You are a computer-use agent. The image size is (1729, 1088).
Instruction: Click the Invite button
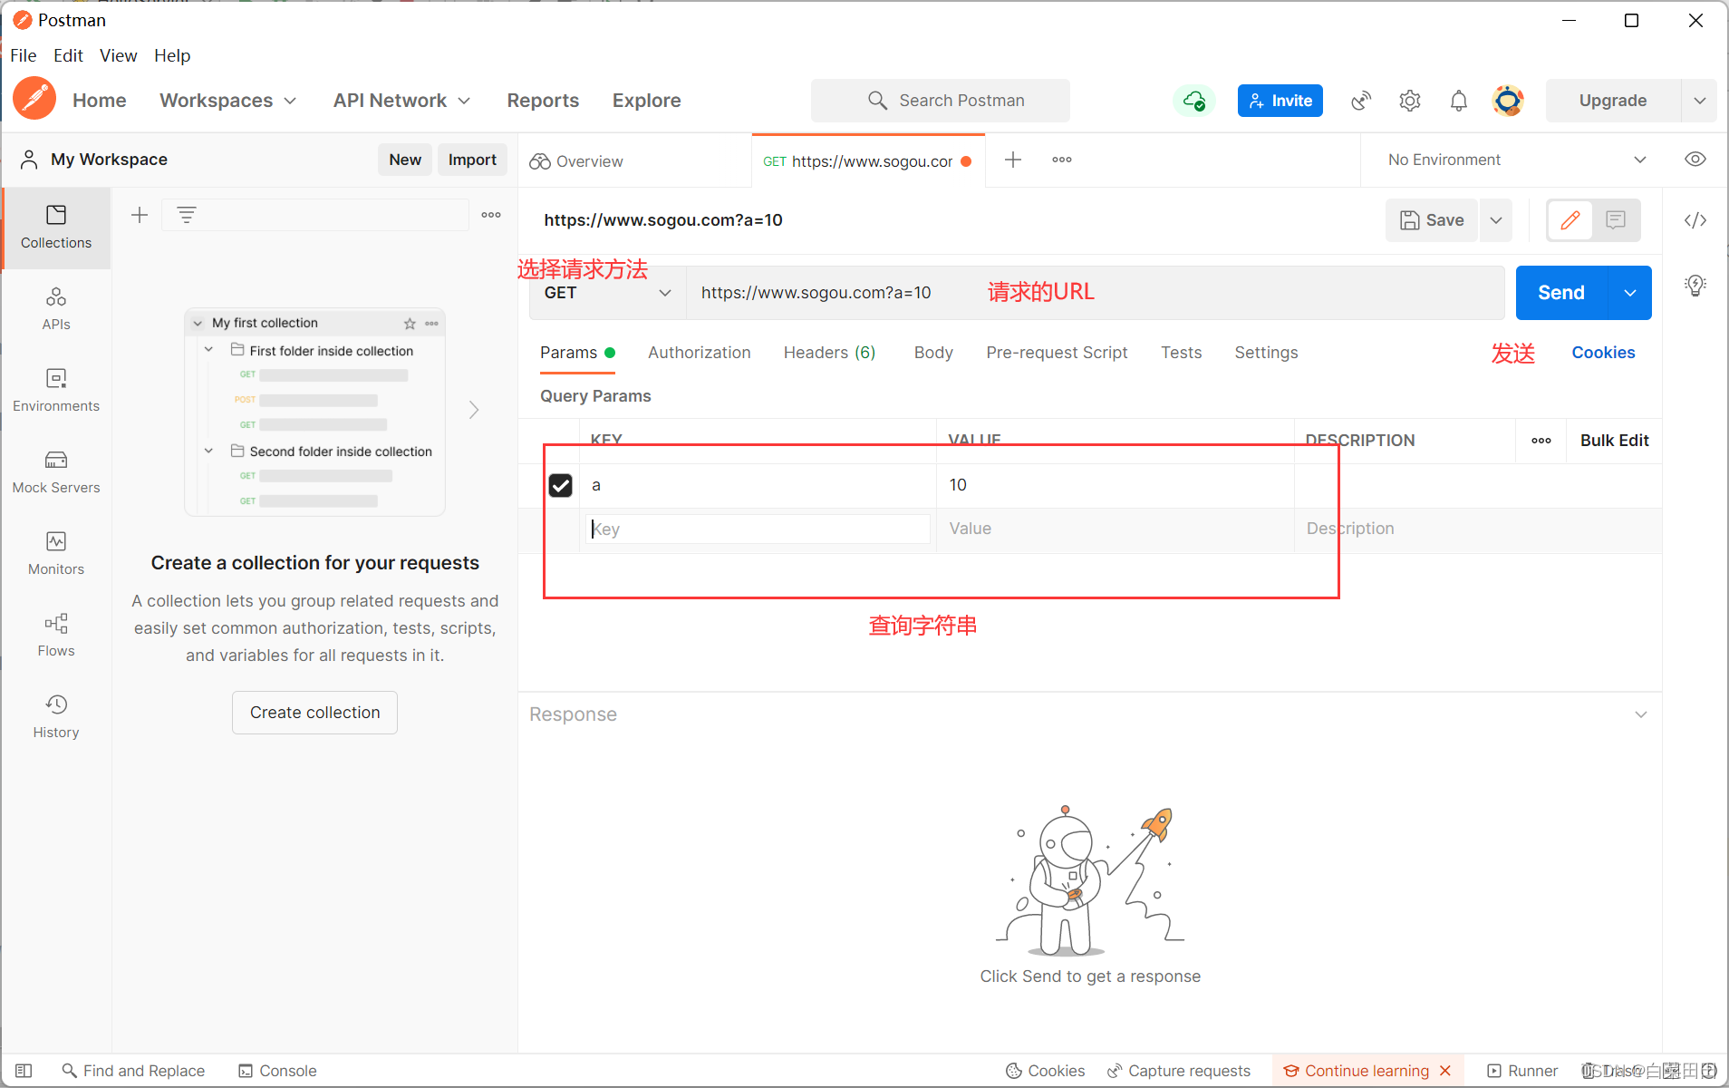(1280, 101)
